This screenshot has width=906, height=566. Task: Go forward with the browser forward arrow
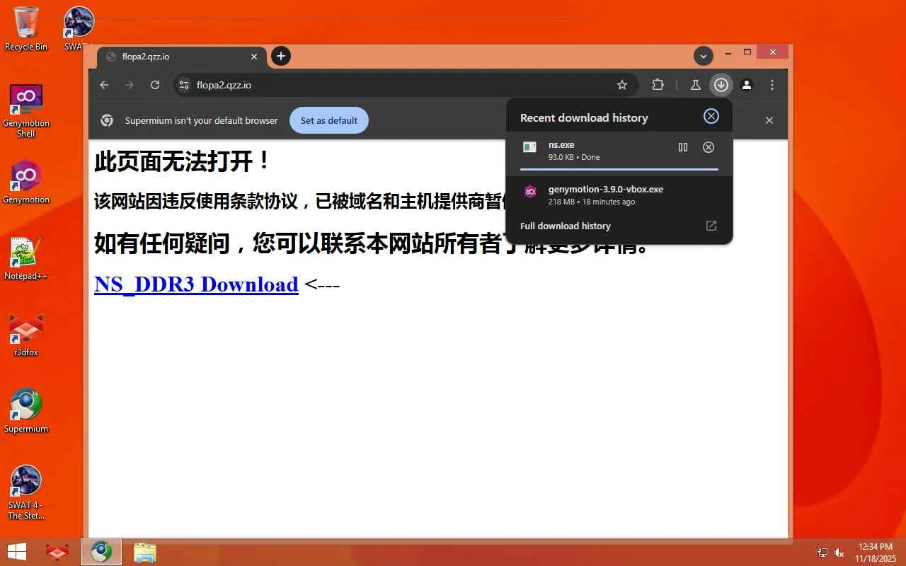click(130, 85)
